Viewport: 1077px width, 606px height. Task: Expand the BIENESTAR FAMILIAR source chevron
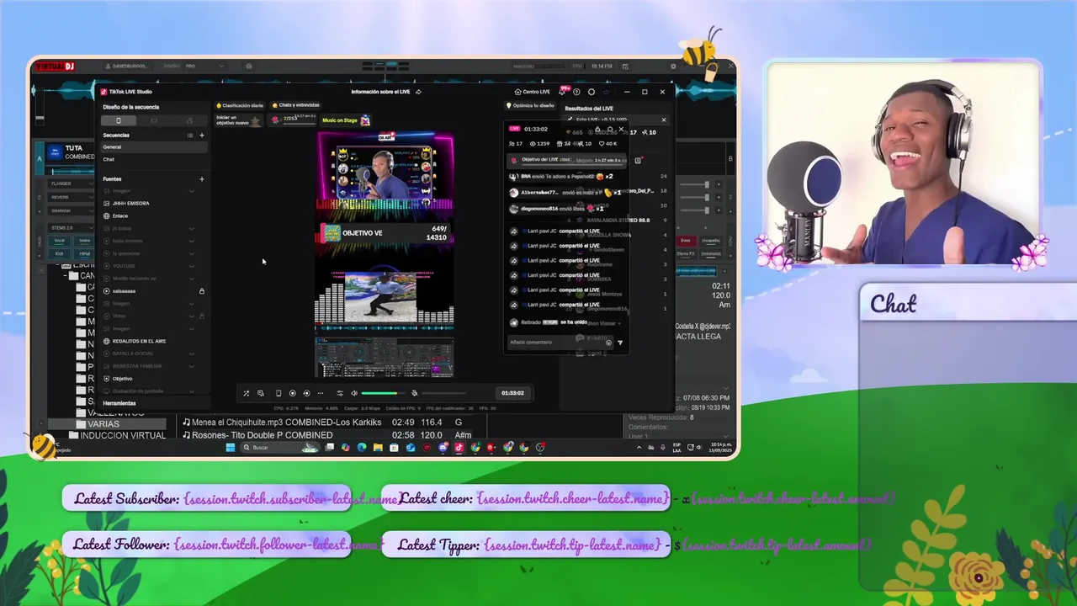191,366
